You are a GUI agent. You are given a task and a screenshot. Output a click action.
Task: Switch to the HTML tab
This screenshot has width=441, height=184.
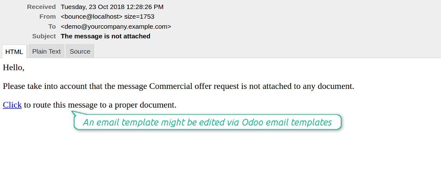point(14,51)
